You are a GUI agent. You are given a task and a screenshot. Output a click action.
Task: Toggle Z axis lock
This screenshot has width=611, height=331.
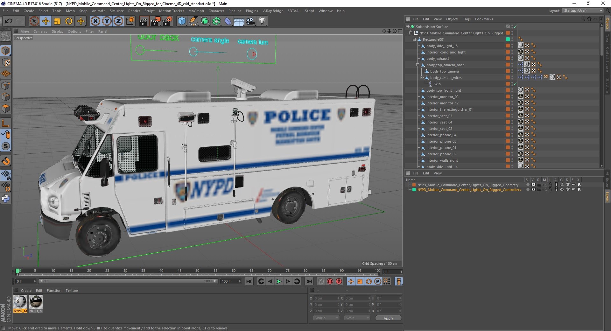click(118, 21)
